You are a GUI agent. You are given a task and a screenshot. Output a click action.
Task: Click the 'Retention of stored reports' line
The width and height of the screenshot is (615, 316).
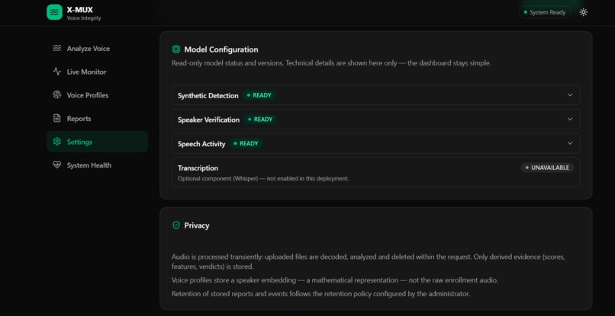(320, 294)
